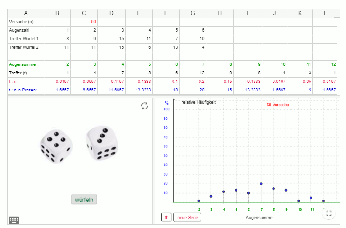
Task: Click the data point above Augensumme 7
Action: click(261, 184)
